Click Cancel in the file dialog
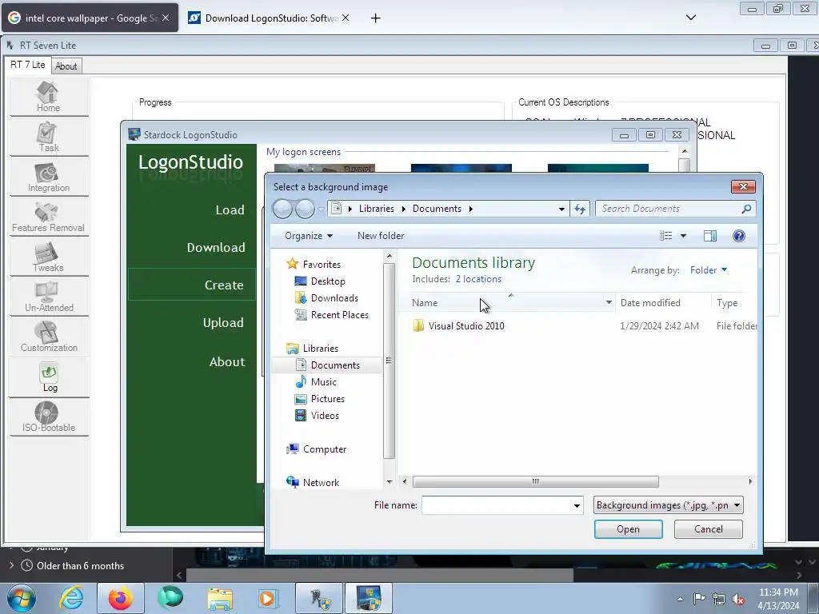This screenshot has width=819, height=614. pyautogui.click(x=709, y=529)
